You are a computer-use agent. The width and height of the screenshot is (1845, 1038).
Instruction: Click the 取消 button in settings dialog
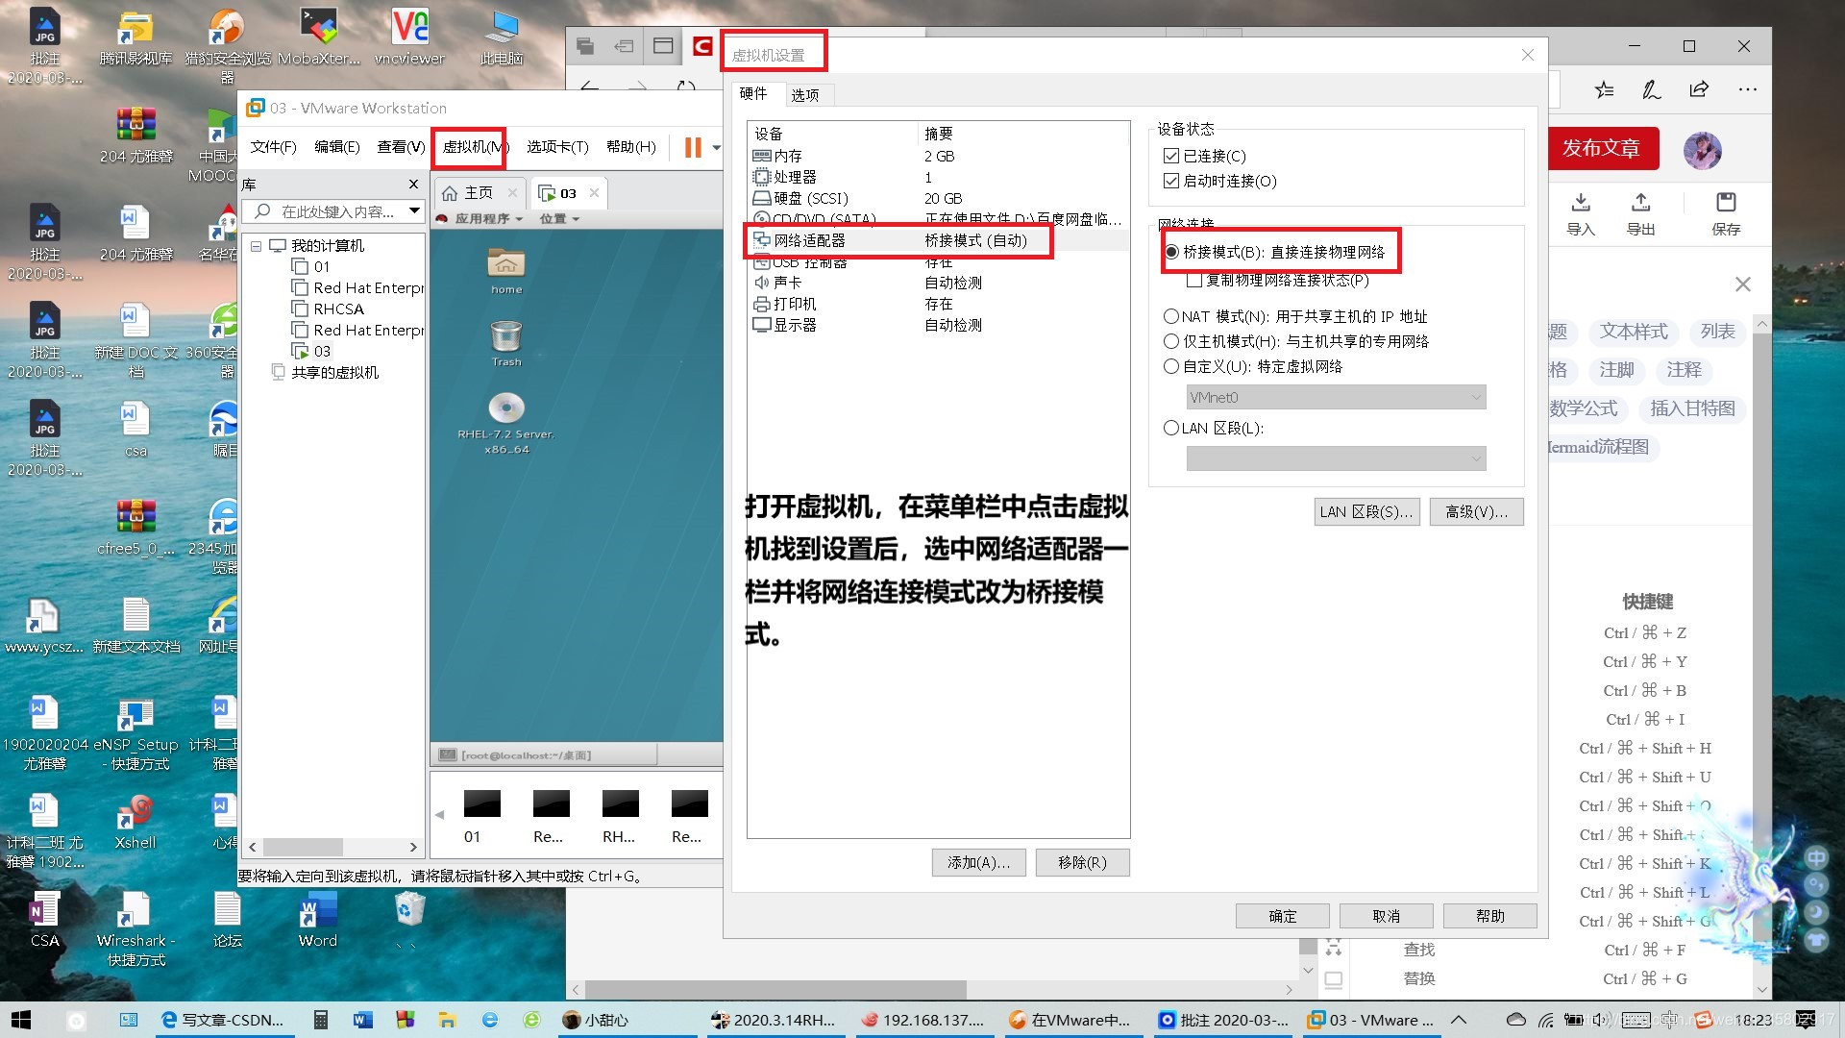(1387, 916)
